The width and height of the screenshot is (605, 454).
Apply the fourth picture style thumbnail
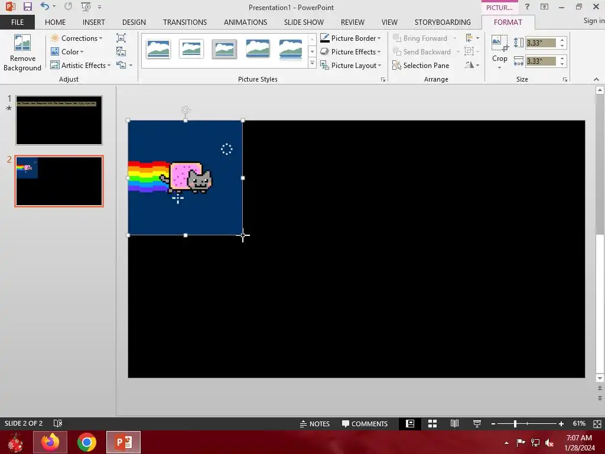(x=258, y=49)
